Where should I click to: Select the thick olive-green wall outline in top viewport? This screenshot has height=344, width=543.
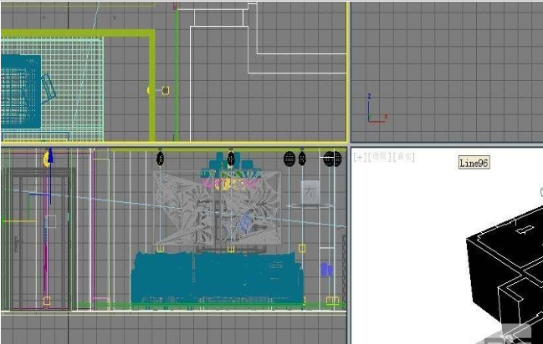(151, 87)
